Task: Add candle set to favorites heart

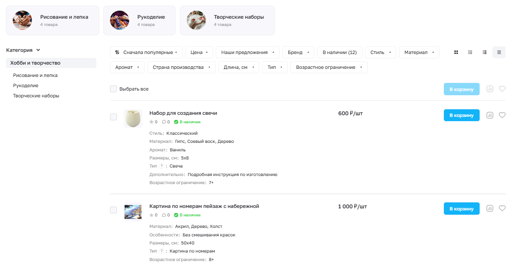Action: 502,115
